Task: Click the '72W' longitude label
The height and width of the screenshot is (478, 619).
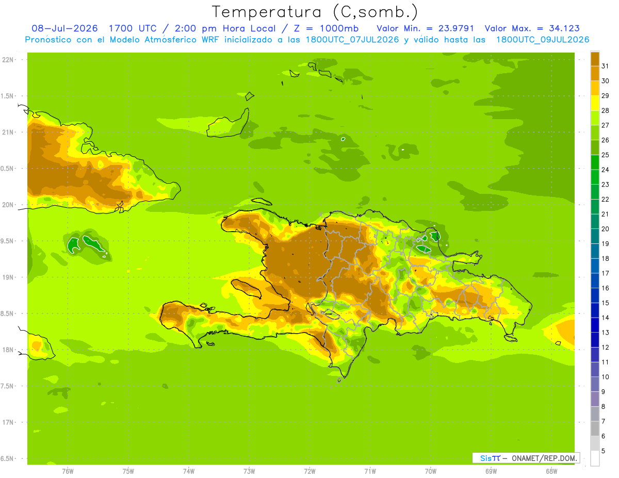Action: tap(309, 471)
